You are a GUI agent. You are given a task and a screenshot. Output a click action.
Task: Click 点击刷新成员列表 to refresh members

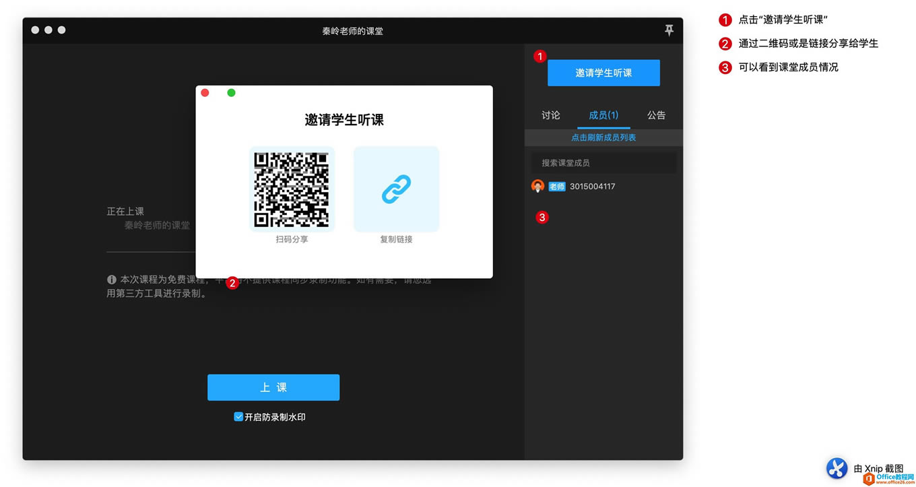(x=603, y=137)
